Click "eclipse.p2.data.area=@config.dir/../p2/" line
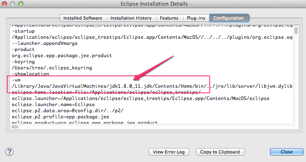 tap(67, 111)
